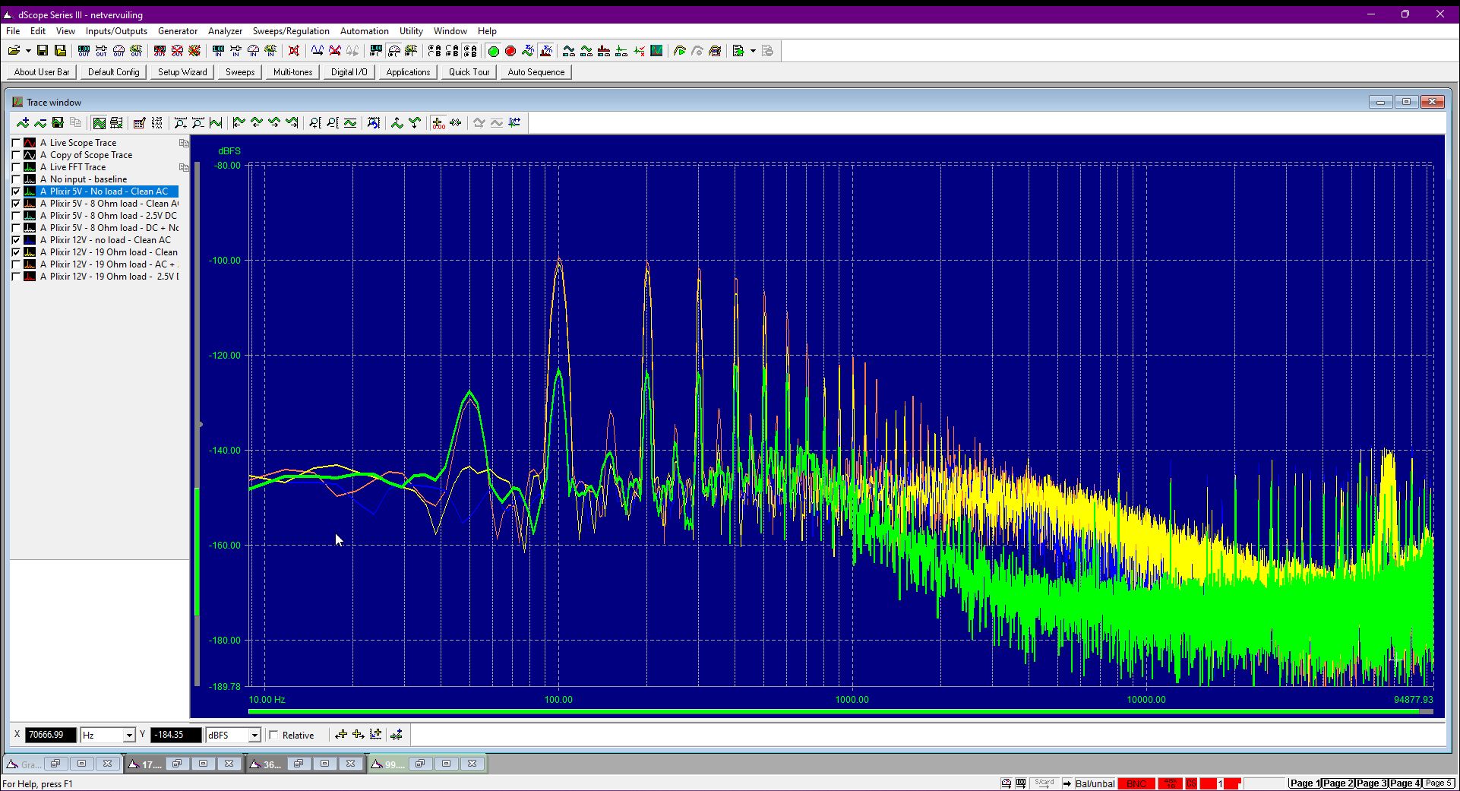Image resolution: width=1460 pixels, height=791 pixels.
Task: Add new trace with green plus icon
Action: pos(23,123)
